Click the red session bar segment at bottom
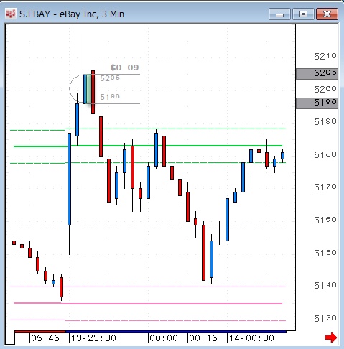Image resolution: width=344 pixels, height=349 pixels. point(39,332)
